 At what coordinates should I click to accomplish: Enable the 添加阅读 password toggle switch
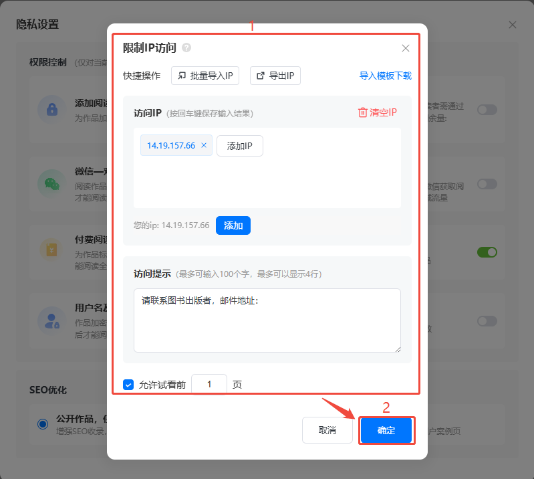point(487,109)
